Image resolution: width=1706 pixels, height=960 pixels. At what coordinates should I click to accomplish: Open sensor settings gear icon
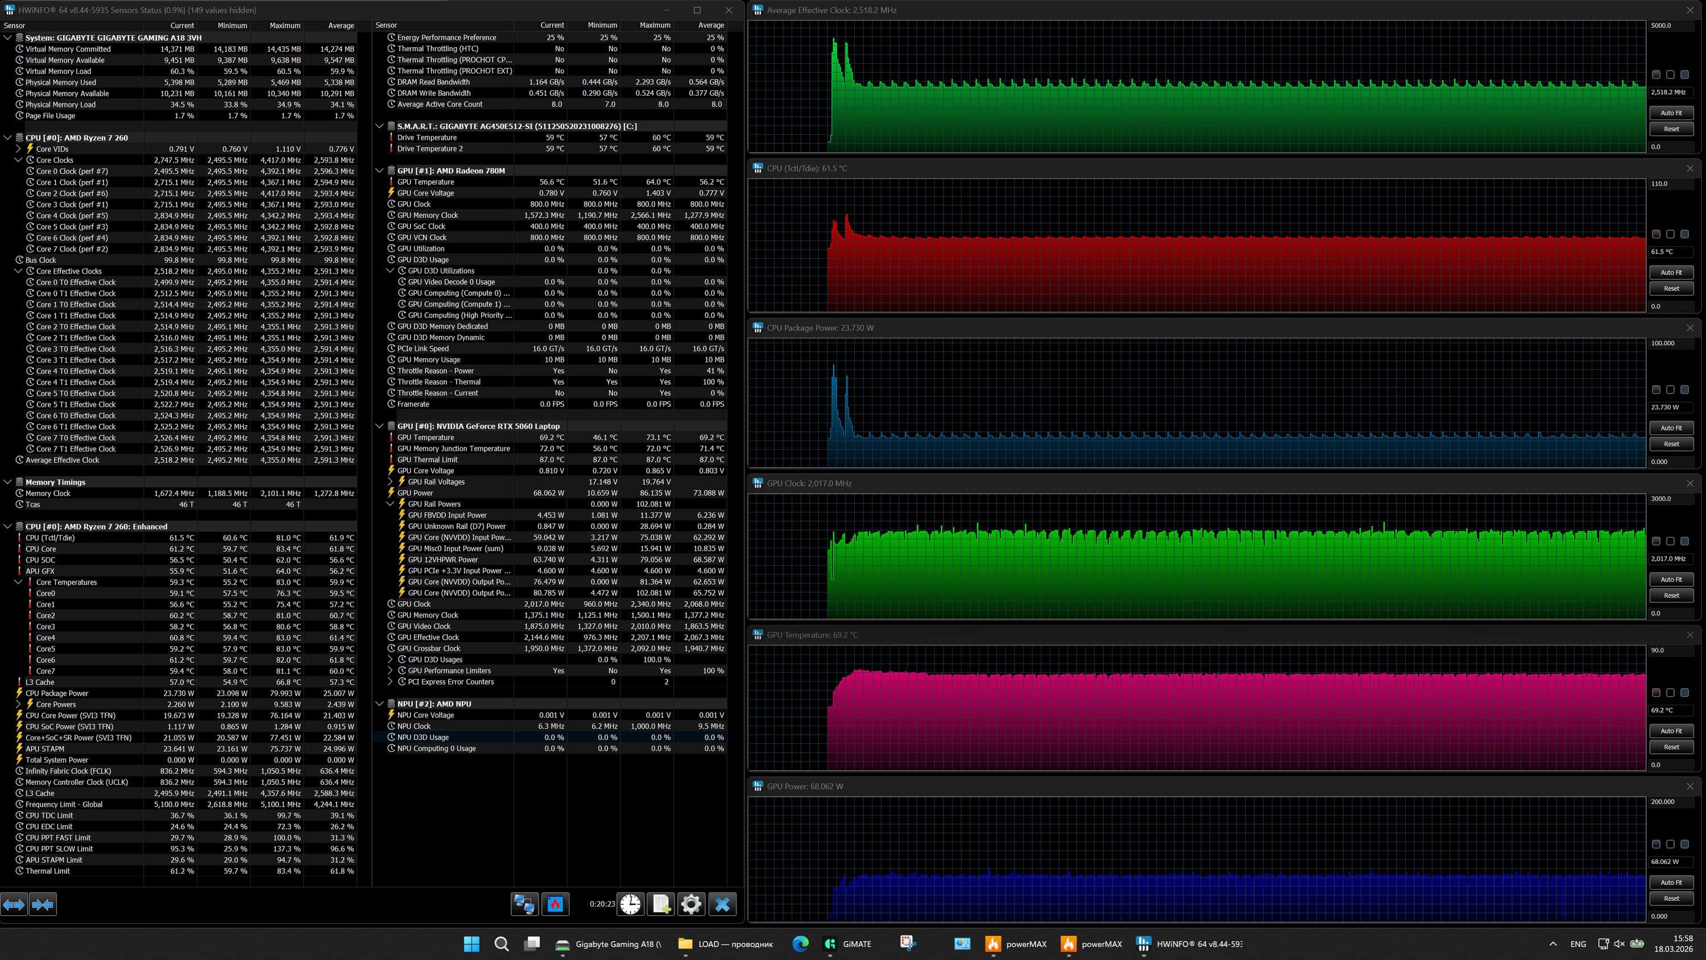point(691,904)
